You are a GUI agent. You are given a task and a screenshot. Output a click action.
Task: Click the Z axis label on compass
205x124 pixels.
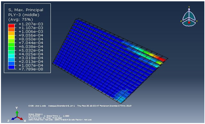pyautogui.click(x=181, y=21)
